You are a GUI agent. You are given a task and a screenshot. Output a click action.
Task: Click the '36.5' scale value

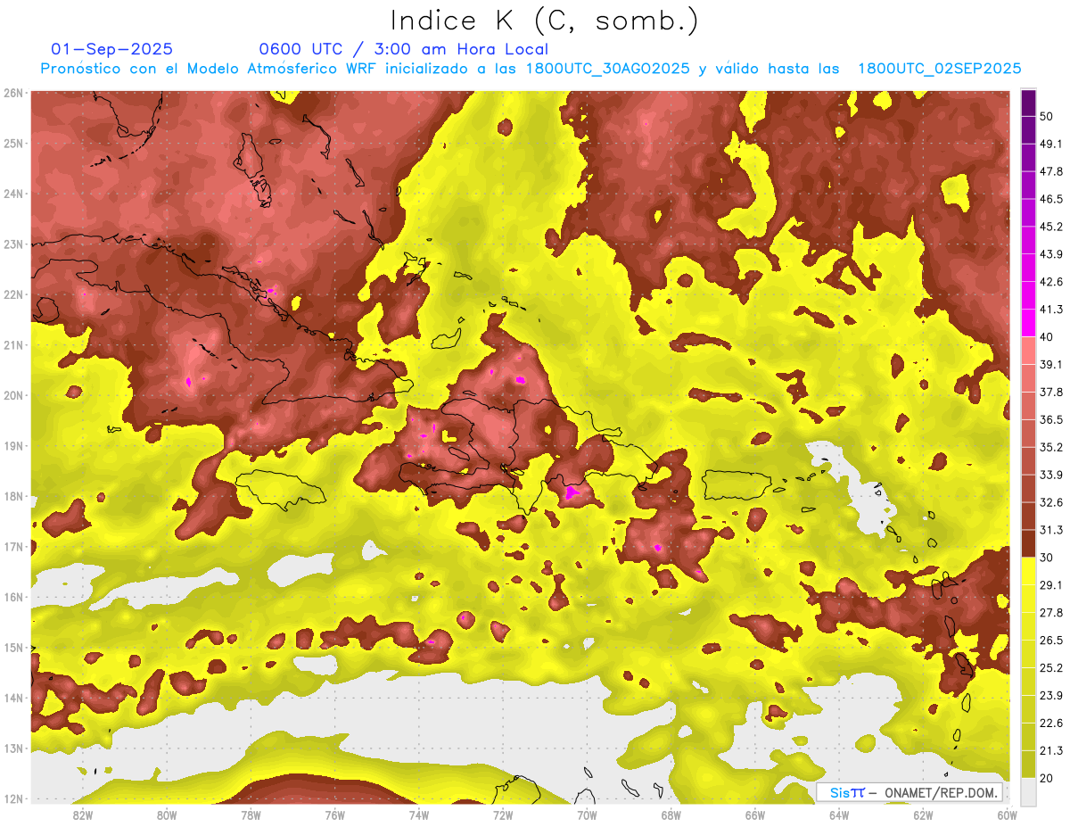pos(1051,419)
